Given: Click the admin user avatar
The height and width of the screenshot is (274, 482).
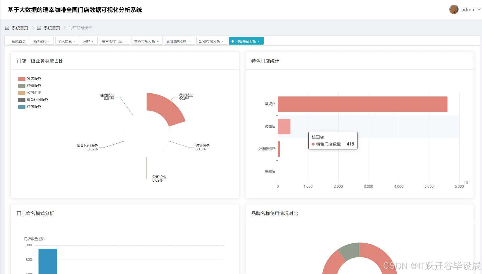Looking at the screenshot, I should pos(454,10).
